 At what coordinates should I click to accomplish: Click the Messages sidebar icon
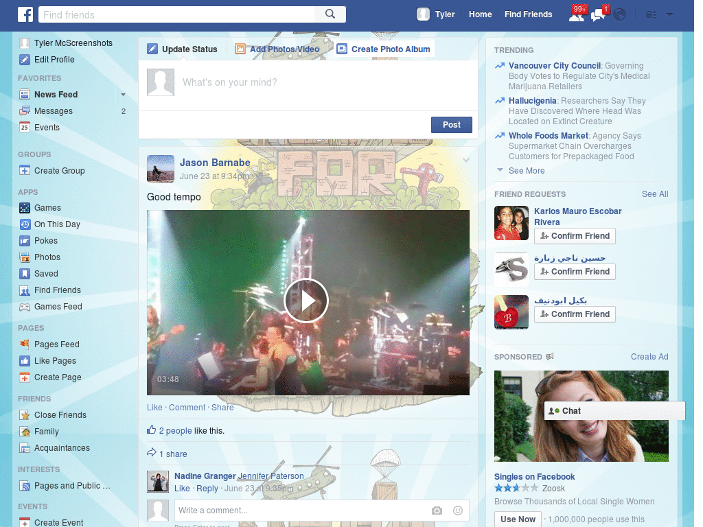coord(25,111)
